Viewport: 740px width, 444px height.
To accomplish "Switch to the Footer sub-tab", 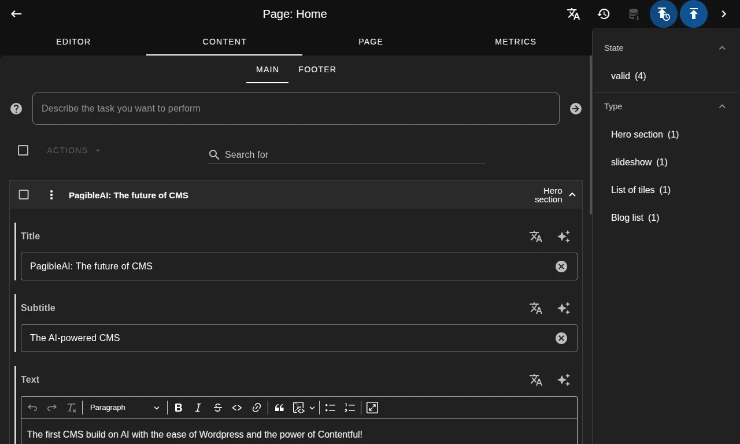I will pos(317,69).
